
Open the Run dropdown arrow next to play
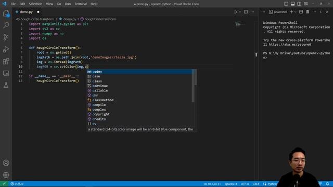click(240, 12)
